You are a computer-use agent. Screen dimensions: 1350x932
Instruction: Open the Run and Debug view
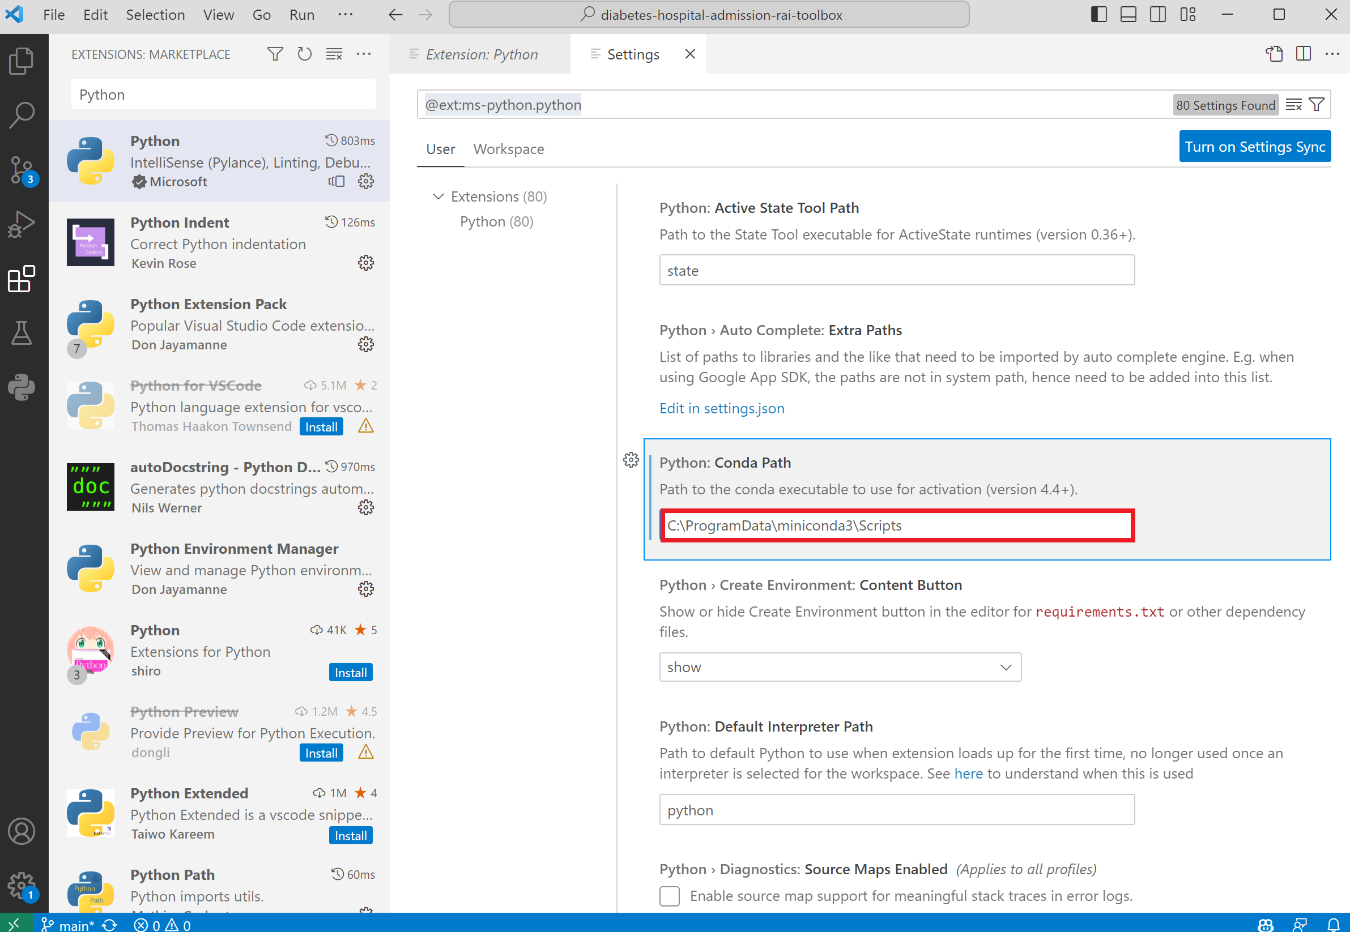[x=22, y=224]
